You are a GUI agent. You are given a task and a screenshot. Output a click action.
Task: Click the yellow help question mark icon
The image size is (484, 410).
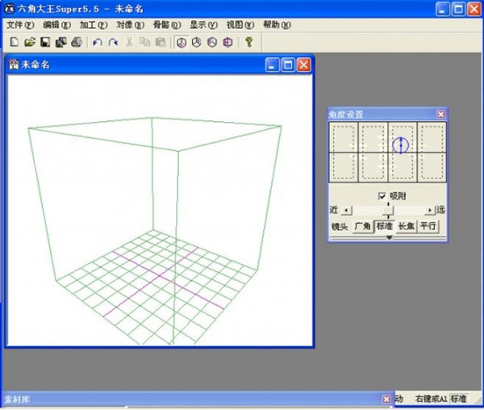pos(249,42)
